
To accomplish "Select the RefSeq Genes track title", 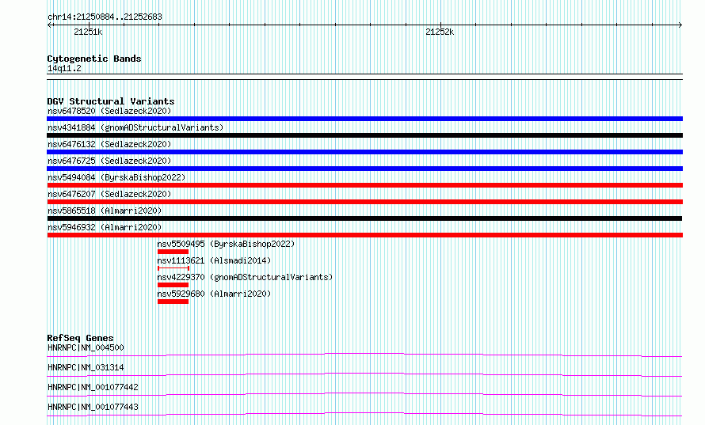I will click(x=80, y=338).
